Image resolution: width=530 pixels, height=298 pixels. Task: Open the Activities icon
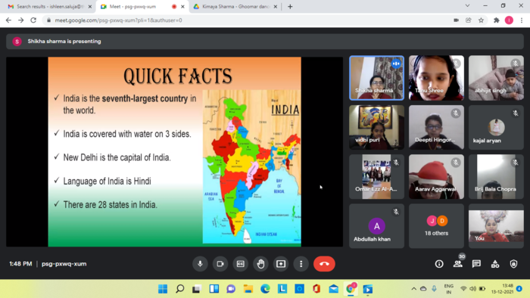click(x=495, y=264)
